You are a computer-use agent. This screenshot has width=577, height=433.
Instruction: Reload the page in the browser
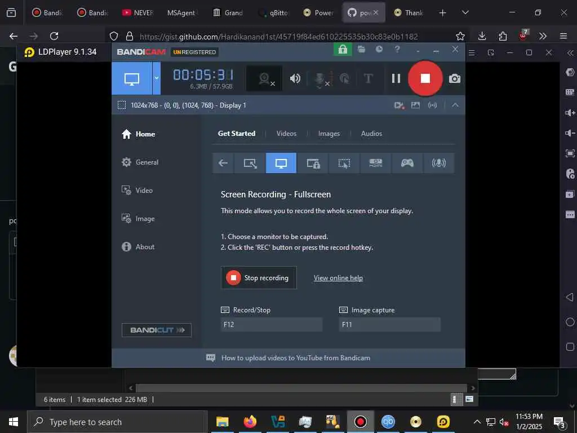(54, 36)
